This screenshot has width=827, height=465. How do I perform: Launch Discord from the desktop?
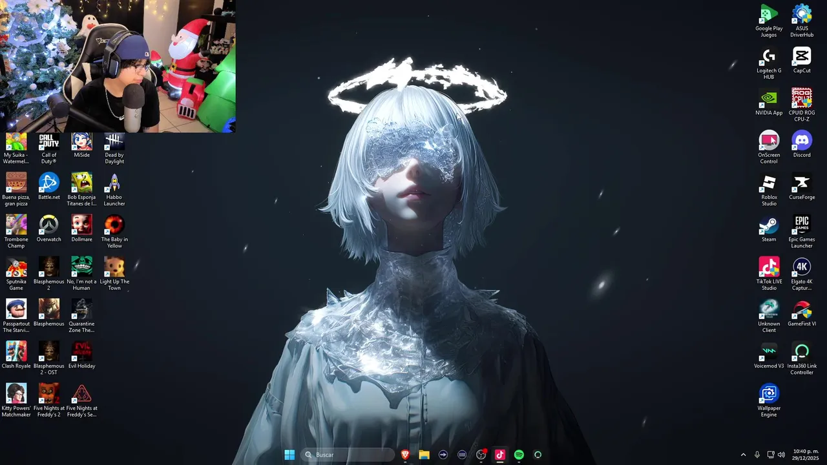coord(802,145)
